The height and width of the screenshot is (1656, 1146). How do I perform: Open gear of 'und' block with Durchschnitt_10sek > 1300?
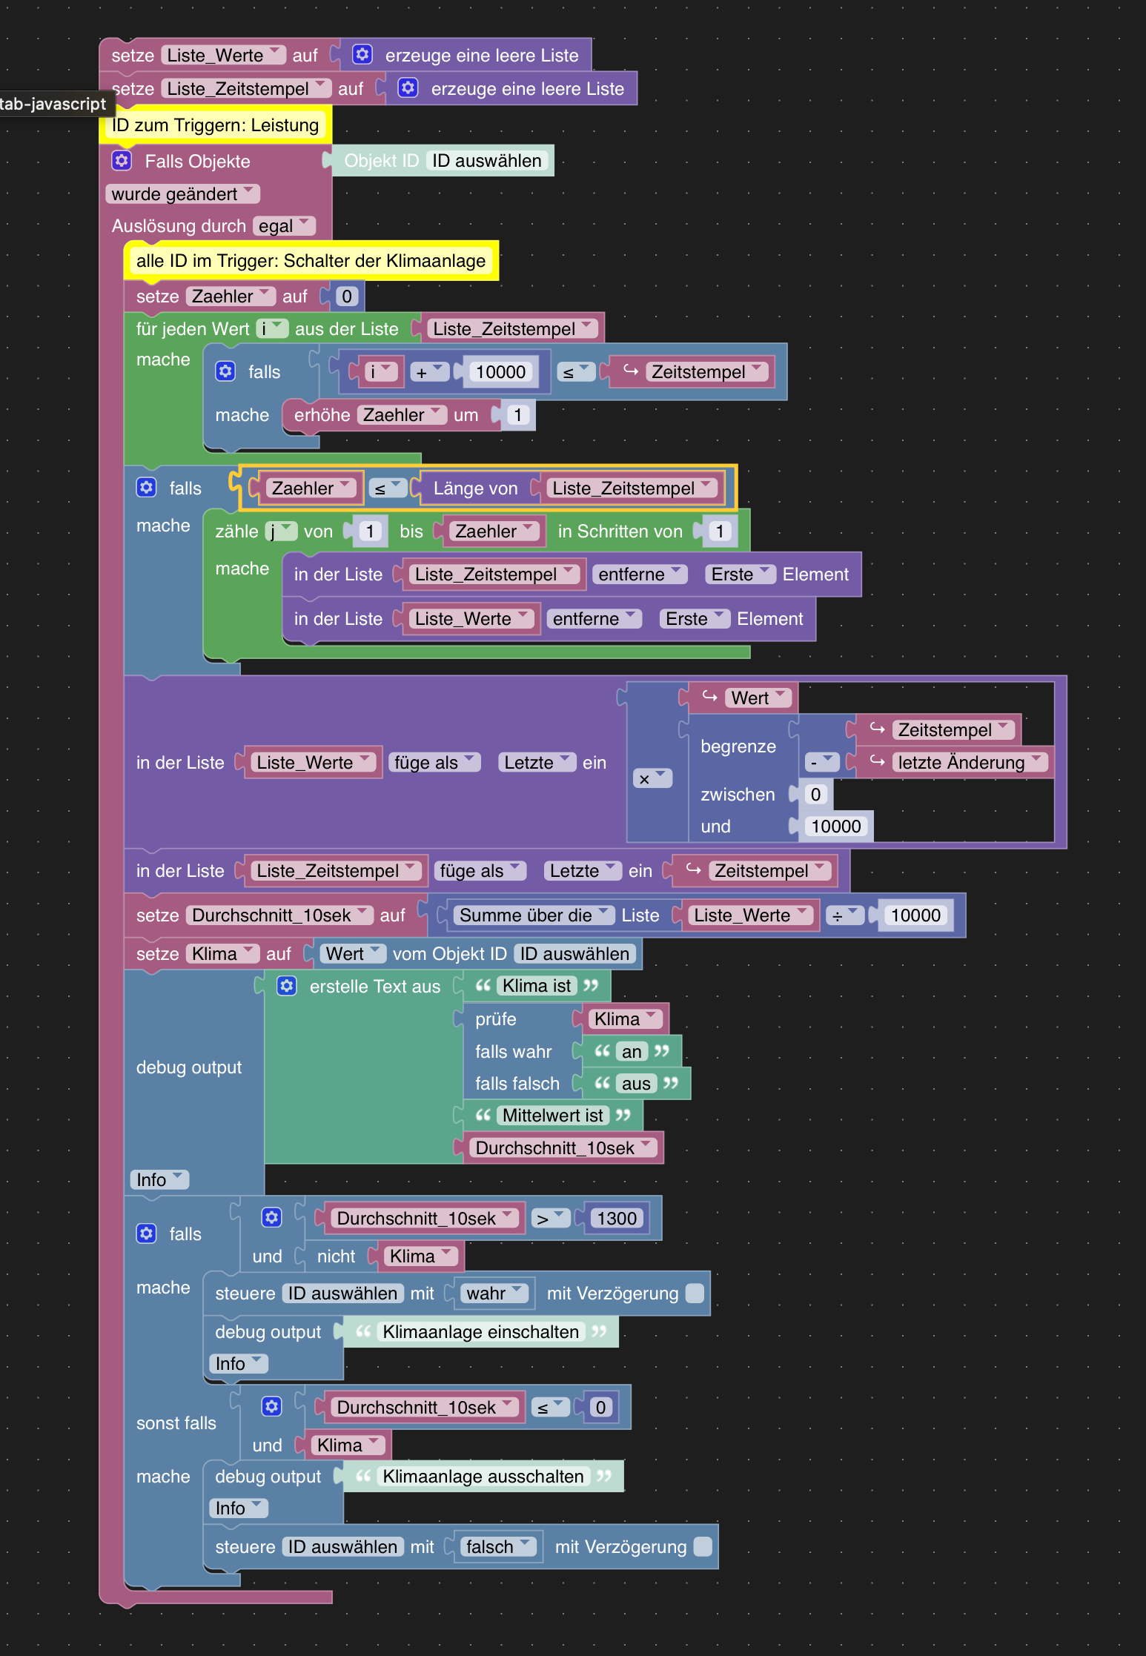272,1217
